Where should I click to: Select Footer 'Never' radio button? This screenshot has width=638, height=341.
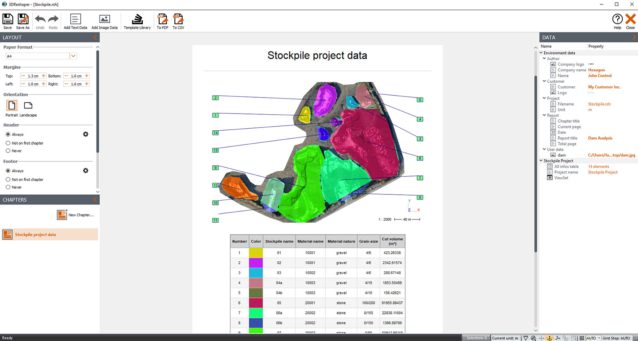pyautogui.click(x=8, y=187)
